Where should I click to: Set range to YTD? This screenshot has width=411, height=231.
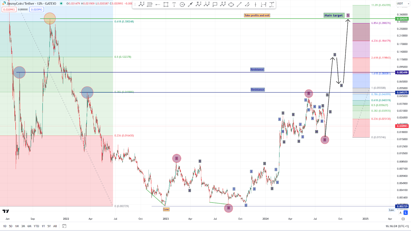tap(36, 226)
